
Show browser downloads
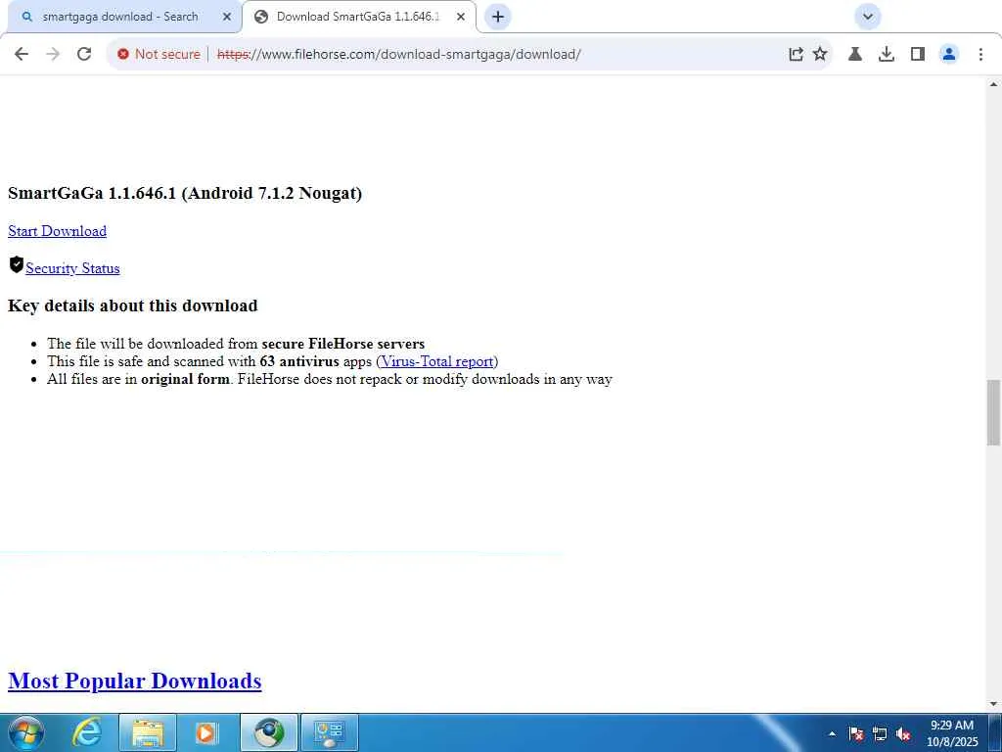coord(887,55)
